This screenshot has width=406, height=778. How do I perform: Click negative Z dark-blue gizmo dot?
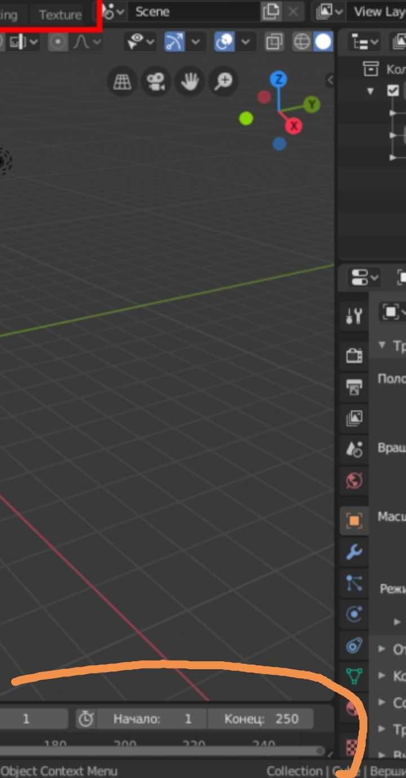tap(279, 144)
